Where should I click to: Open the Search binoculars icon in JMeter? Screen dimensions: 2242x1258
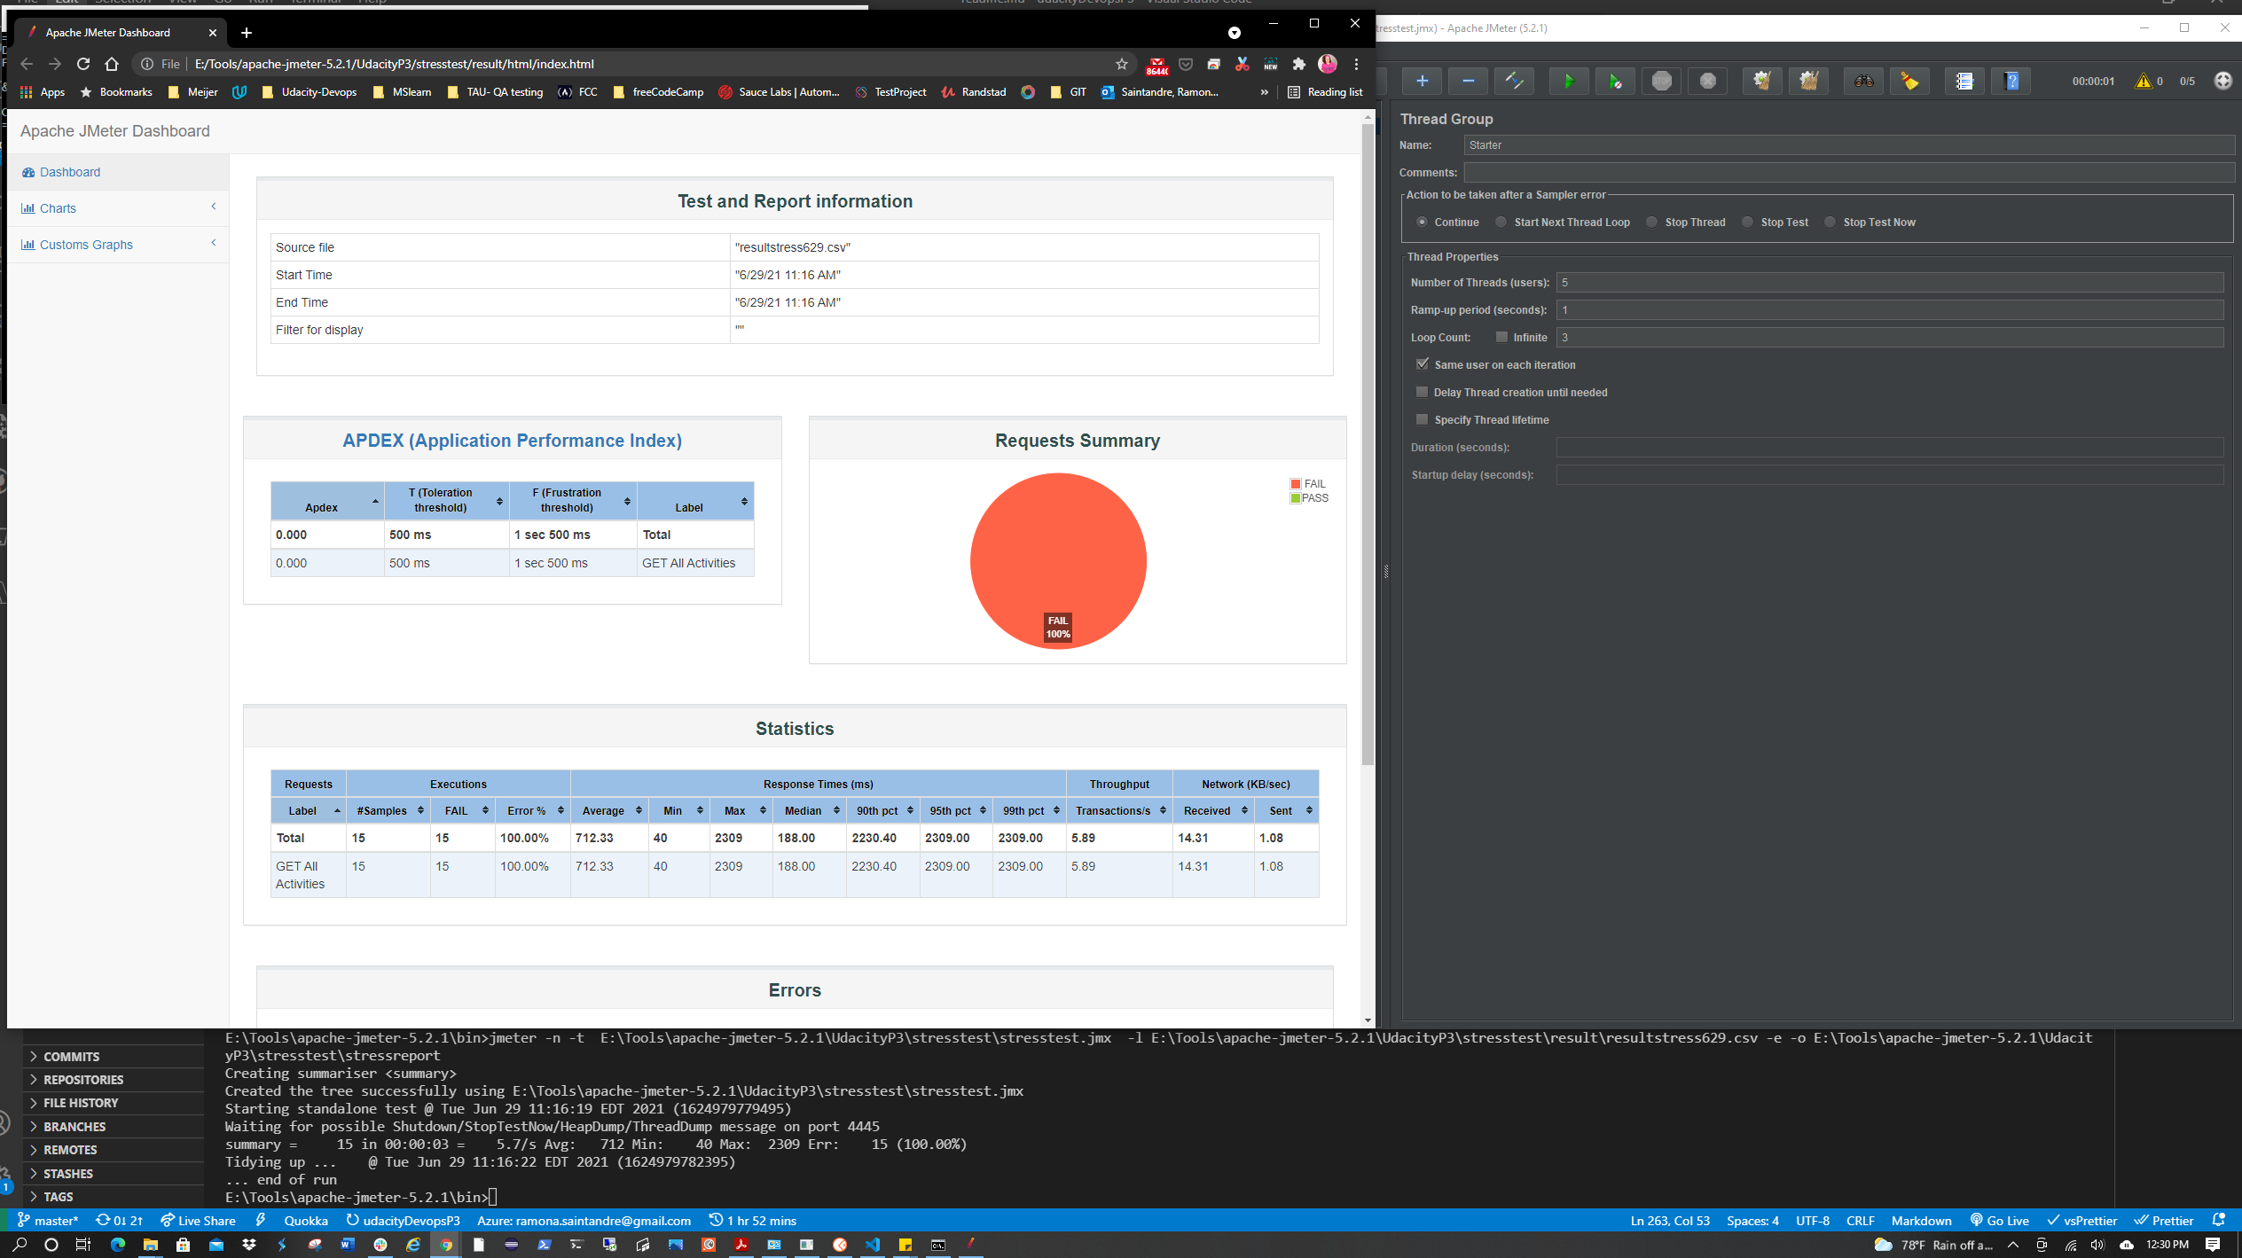click(x=1863, y=81)
